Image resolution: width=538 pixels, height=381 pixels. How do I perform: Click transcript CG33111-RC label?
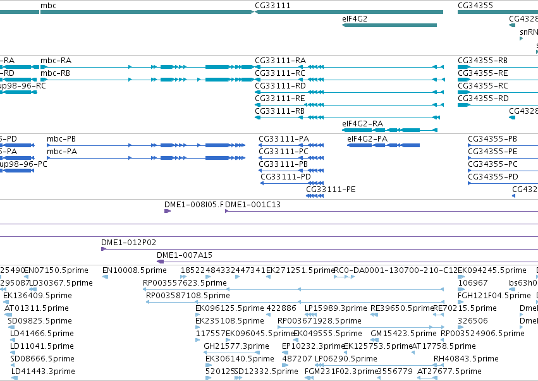280,73
